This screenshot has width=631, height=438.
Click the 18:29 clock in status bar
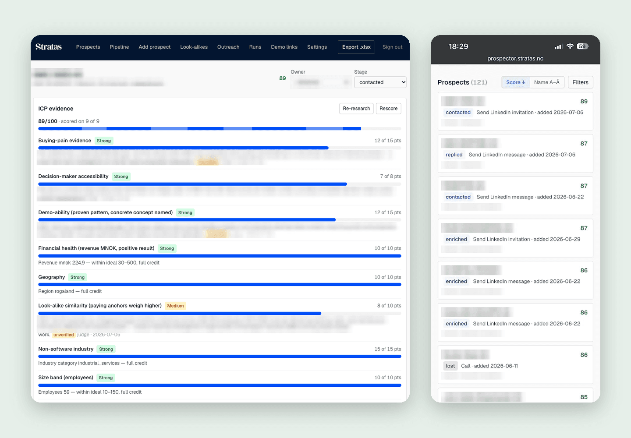point(458,46)
